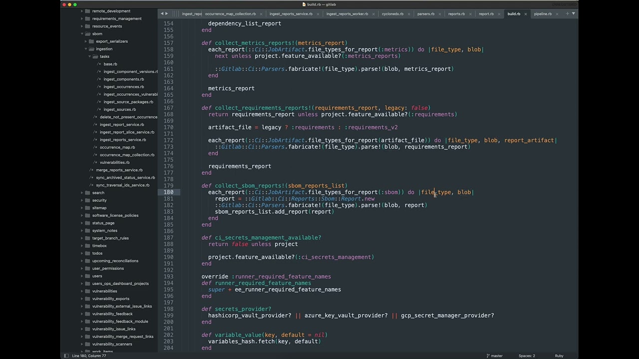Close the ingest_reports_worker.rb tab
639x359 pixels.
[373, 14]
